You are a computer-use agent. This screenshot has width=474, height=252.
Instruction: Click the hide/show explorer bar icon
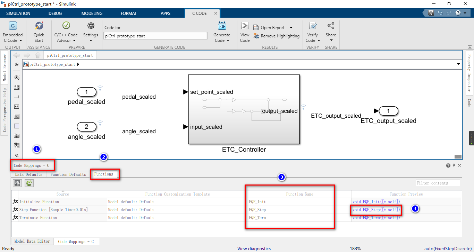pos(17,64)
